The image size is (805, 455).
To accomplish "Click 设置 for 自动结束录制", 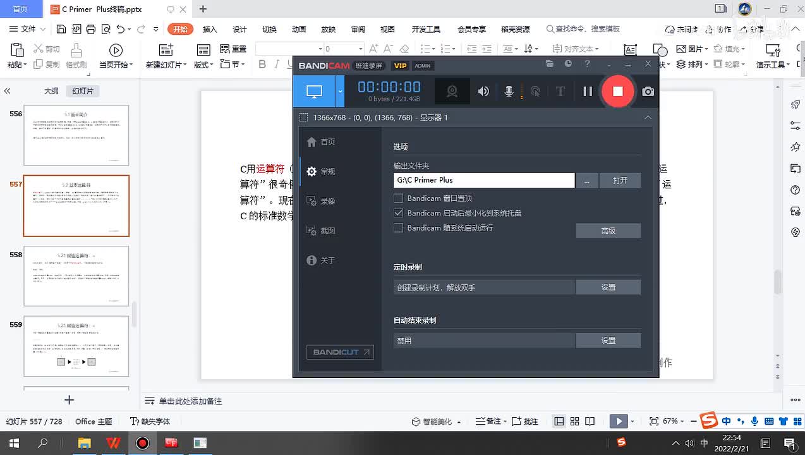I will point(608,340).
